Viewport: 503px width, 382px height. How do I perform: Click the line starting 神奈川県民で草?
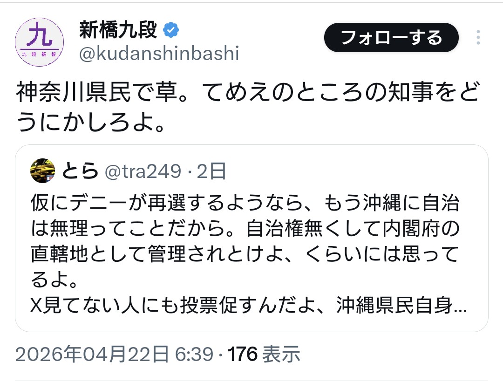point(247,94)
